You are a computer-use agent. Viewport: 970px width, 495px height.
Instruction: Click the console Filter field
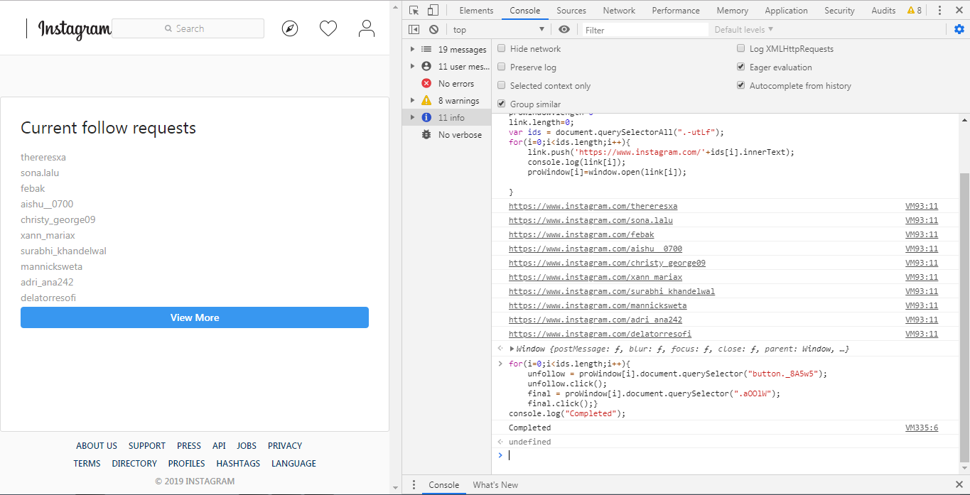point(645,30)
